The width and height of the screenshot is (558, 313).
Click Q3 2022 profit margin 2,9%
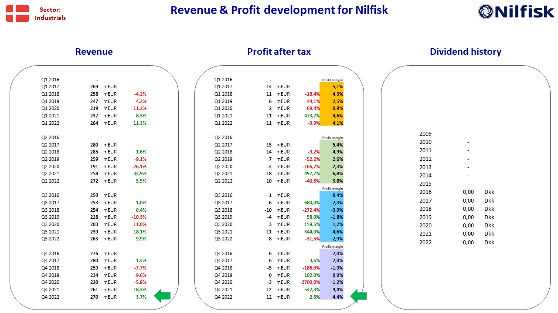337,239
